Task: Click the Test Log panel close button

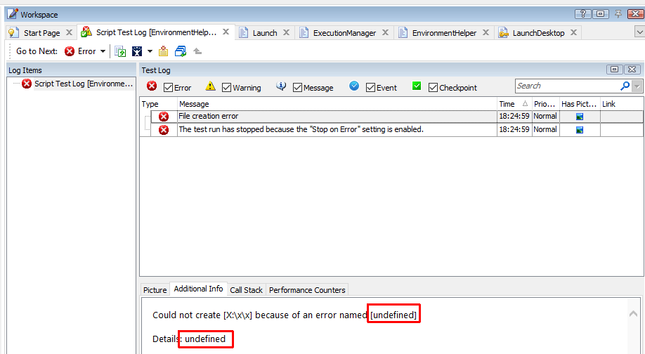Action: (632, 70)
